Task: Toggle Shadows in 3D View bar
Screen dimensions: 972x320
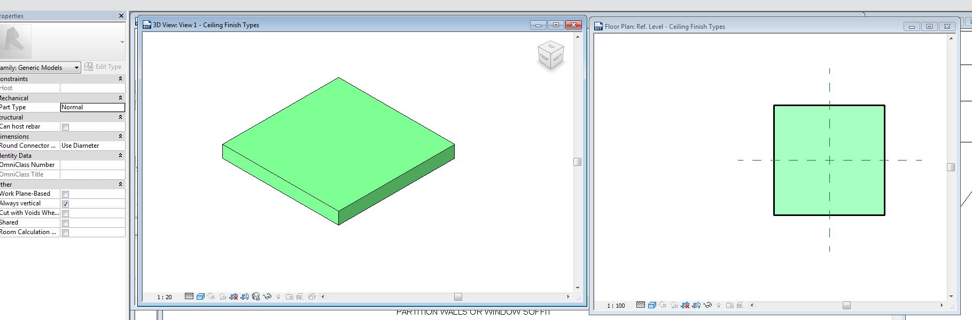Action: (x=223, y=297)
